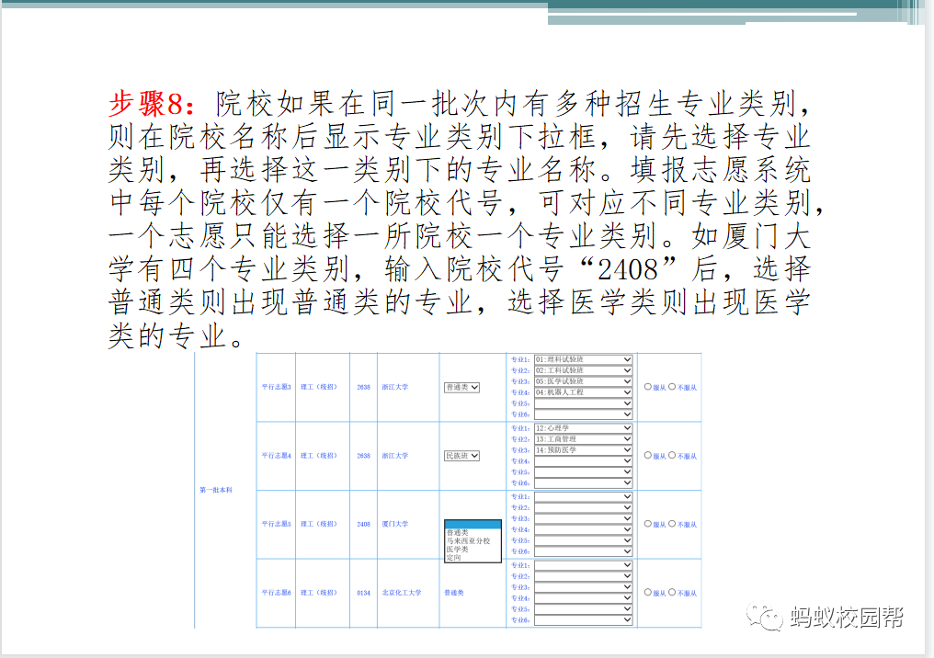
Task: Select 不服从 radio for 浙江大学 民族班 row
Action: pos(672,455)
